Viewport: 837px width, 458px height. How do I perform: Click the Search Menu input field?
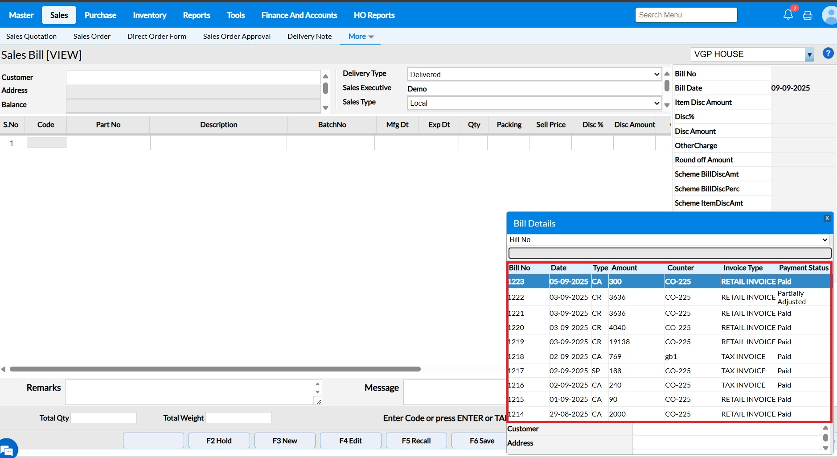coord(685,15)
